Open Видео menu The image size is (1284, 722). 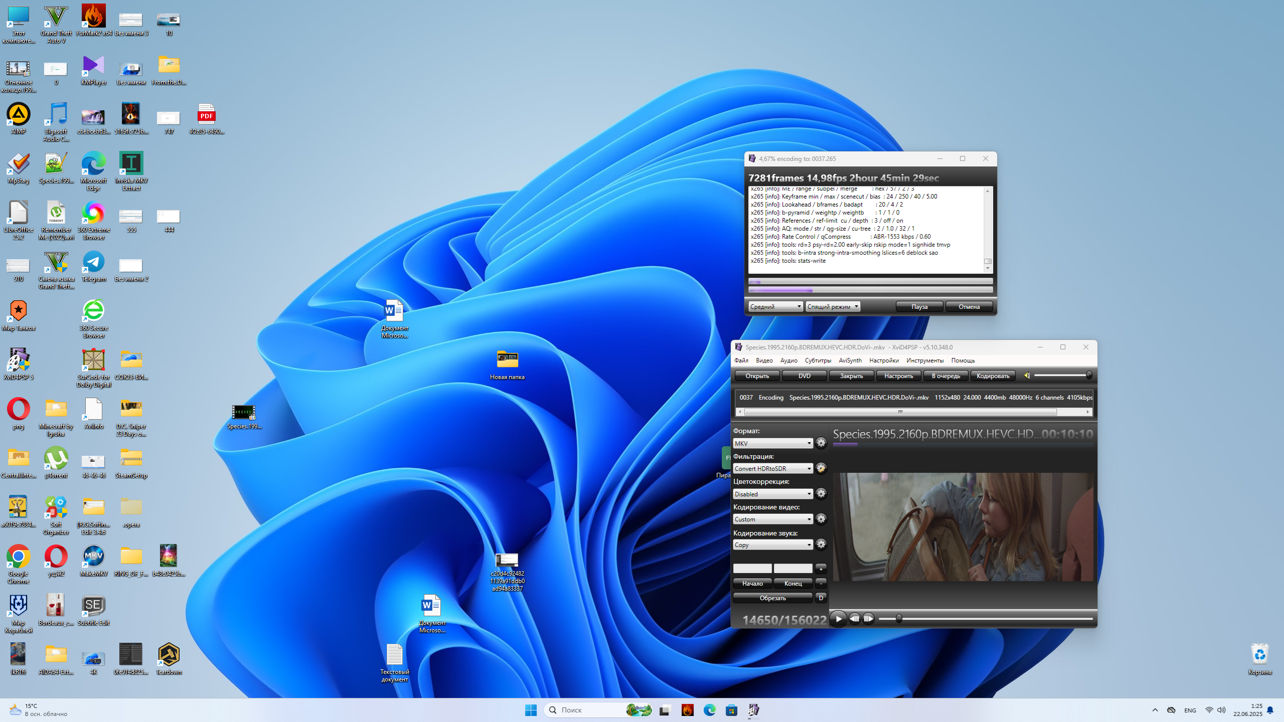click(764, 360)
